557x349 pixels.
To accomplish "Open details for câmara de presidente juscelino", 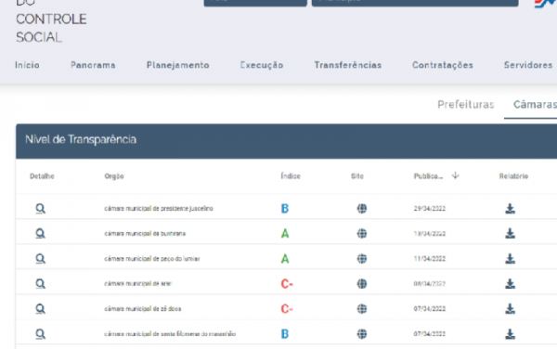I will tap(40, 209).
